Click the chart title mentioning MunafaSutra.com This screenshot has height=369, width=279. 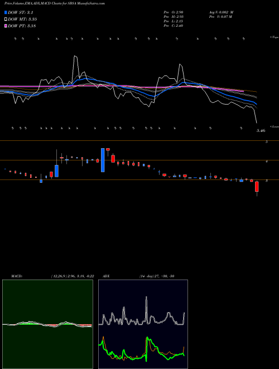point(55,3)
